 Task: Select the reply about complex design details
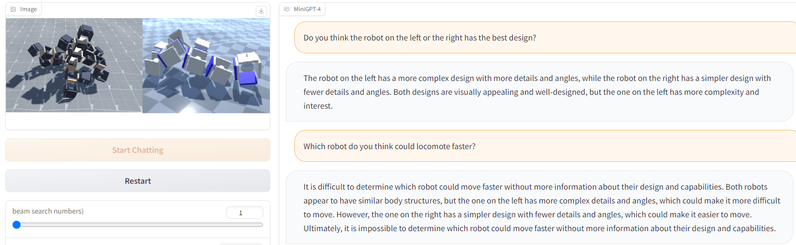pyautogui.click(x=540, y=92)
